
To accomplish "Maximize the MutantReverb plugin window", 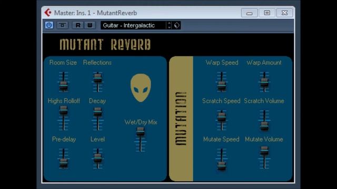I will [267, 13].
